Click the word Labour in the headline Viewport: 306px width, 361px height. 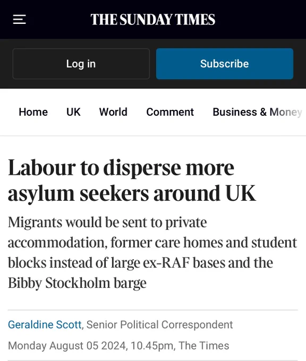tap(42, 168)
